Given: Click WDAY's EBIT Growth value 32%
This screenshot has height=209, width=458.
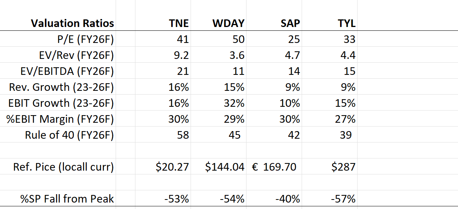Looking at the screenshot, I should [234, 103].
